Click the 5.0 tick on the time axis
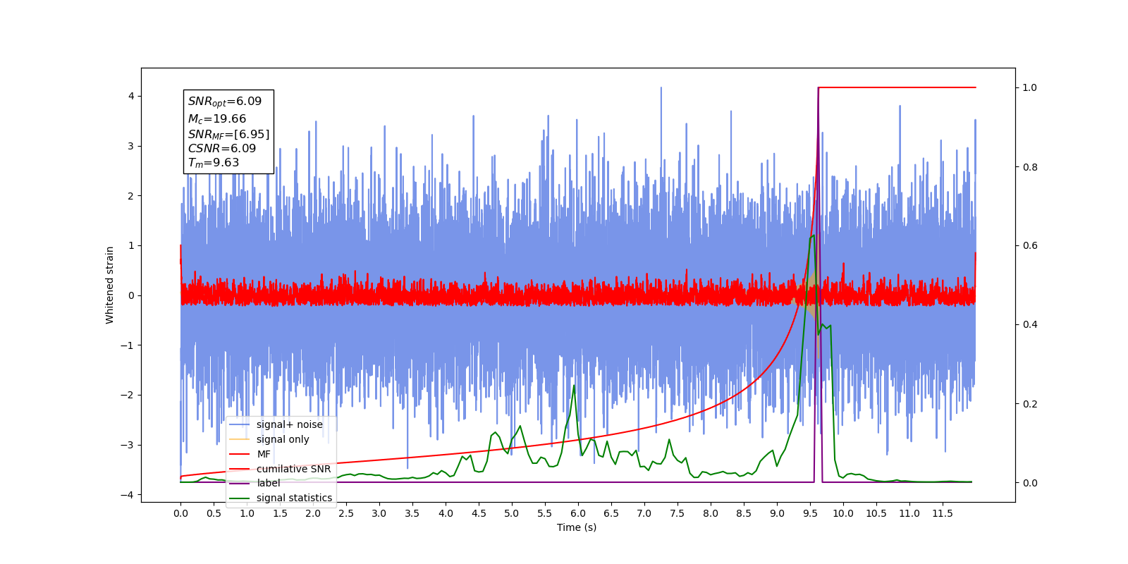This screenshot has width=1128, height=564. [512, 513]
